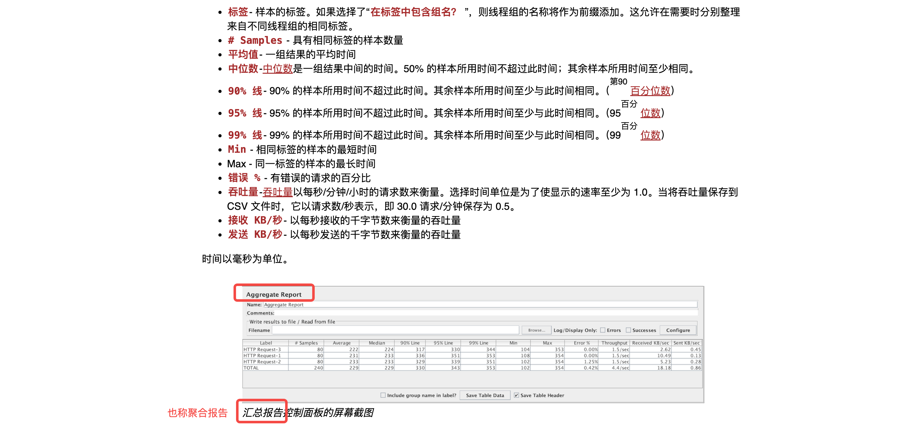Click the Error % column header

coord(581,343)
